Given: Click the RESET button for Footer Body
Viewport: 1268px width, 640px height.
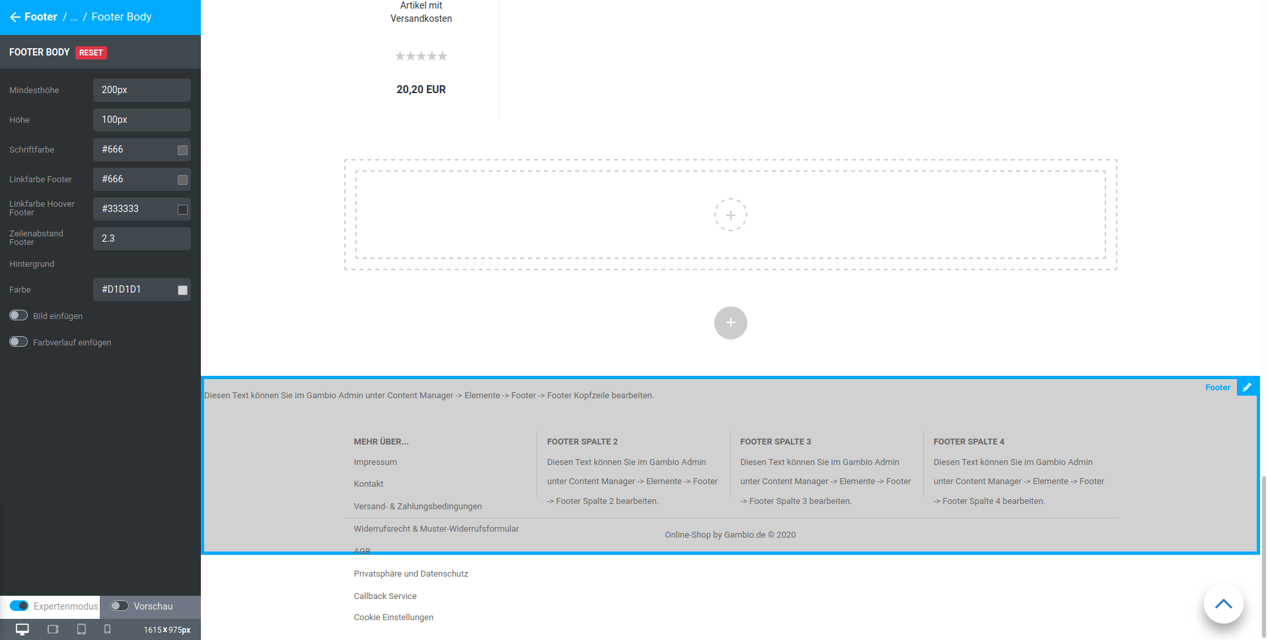Looking at the screenshot, I should (x=91, y=52).
